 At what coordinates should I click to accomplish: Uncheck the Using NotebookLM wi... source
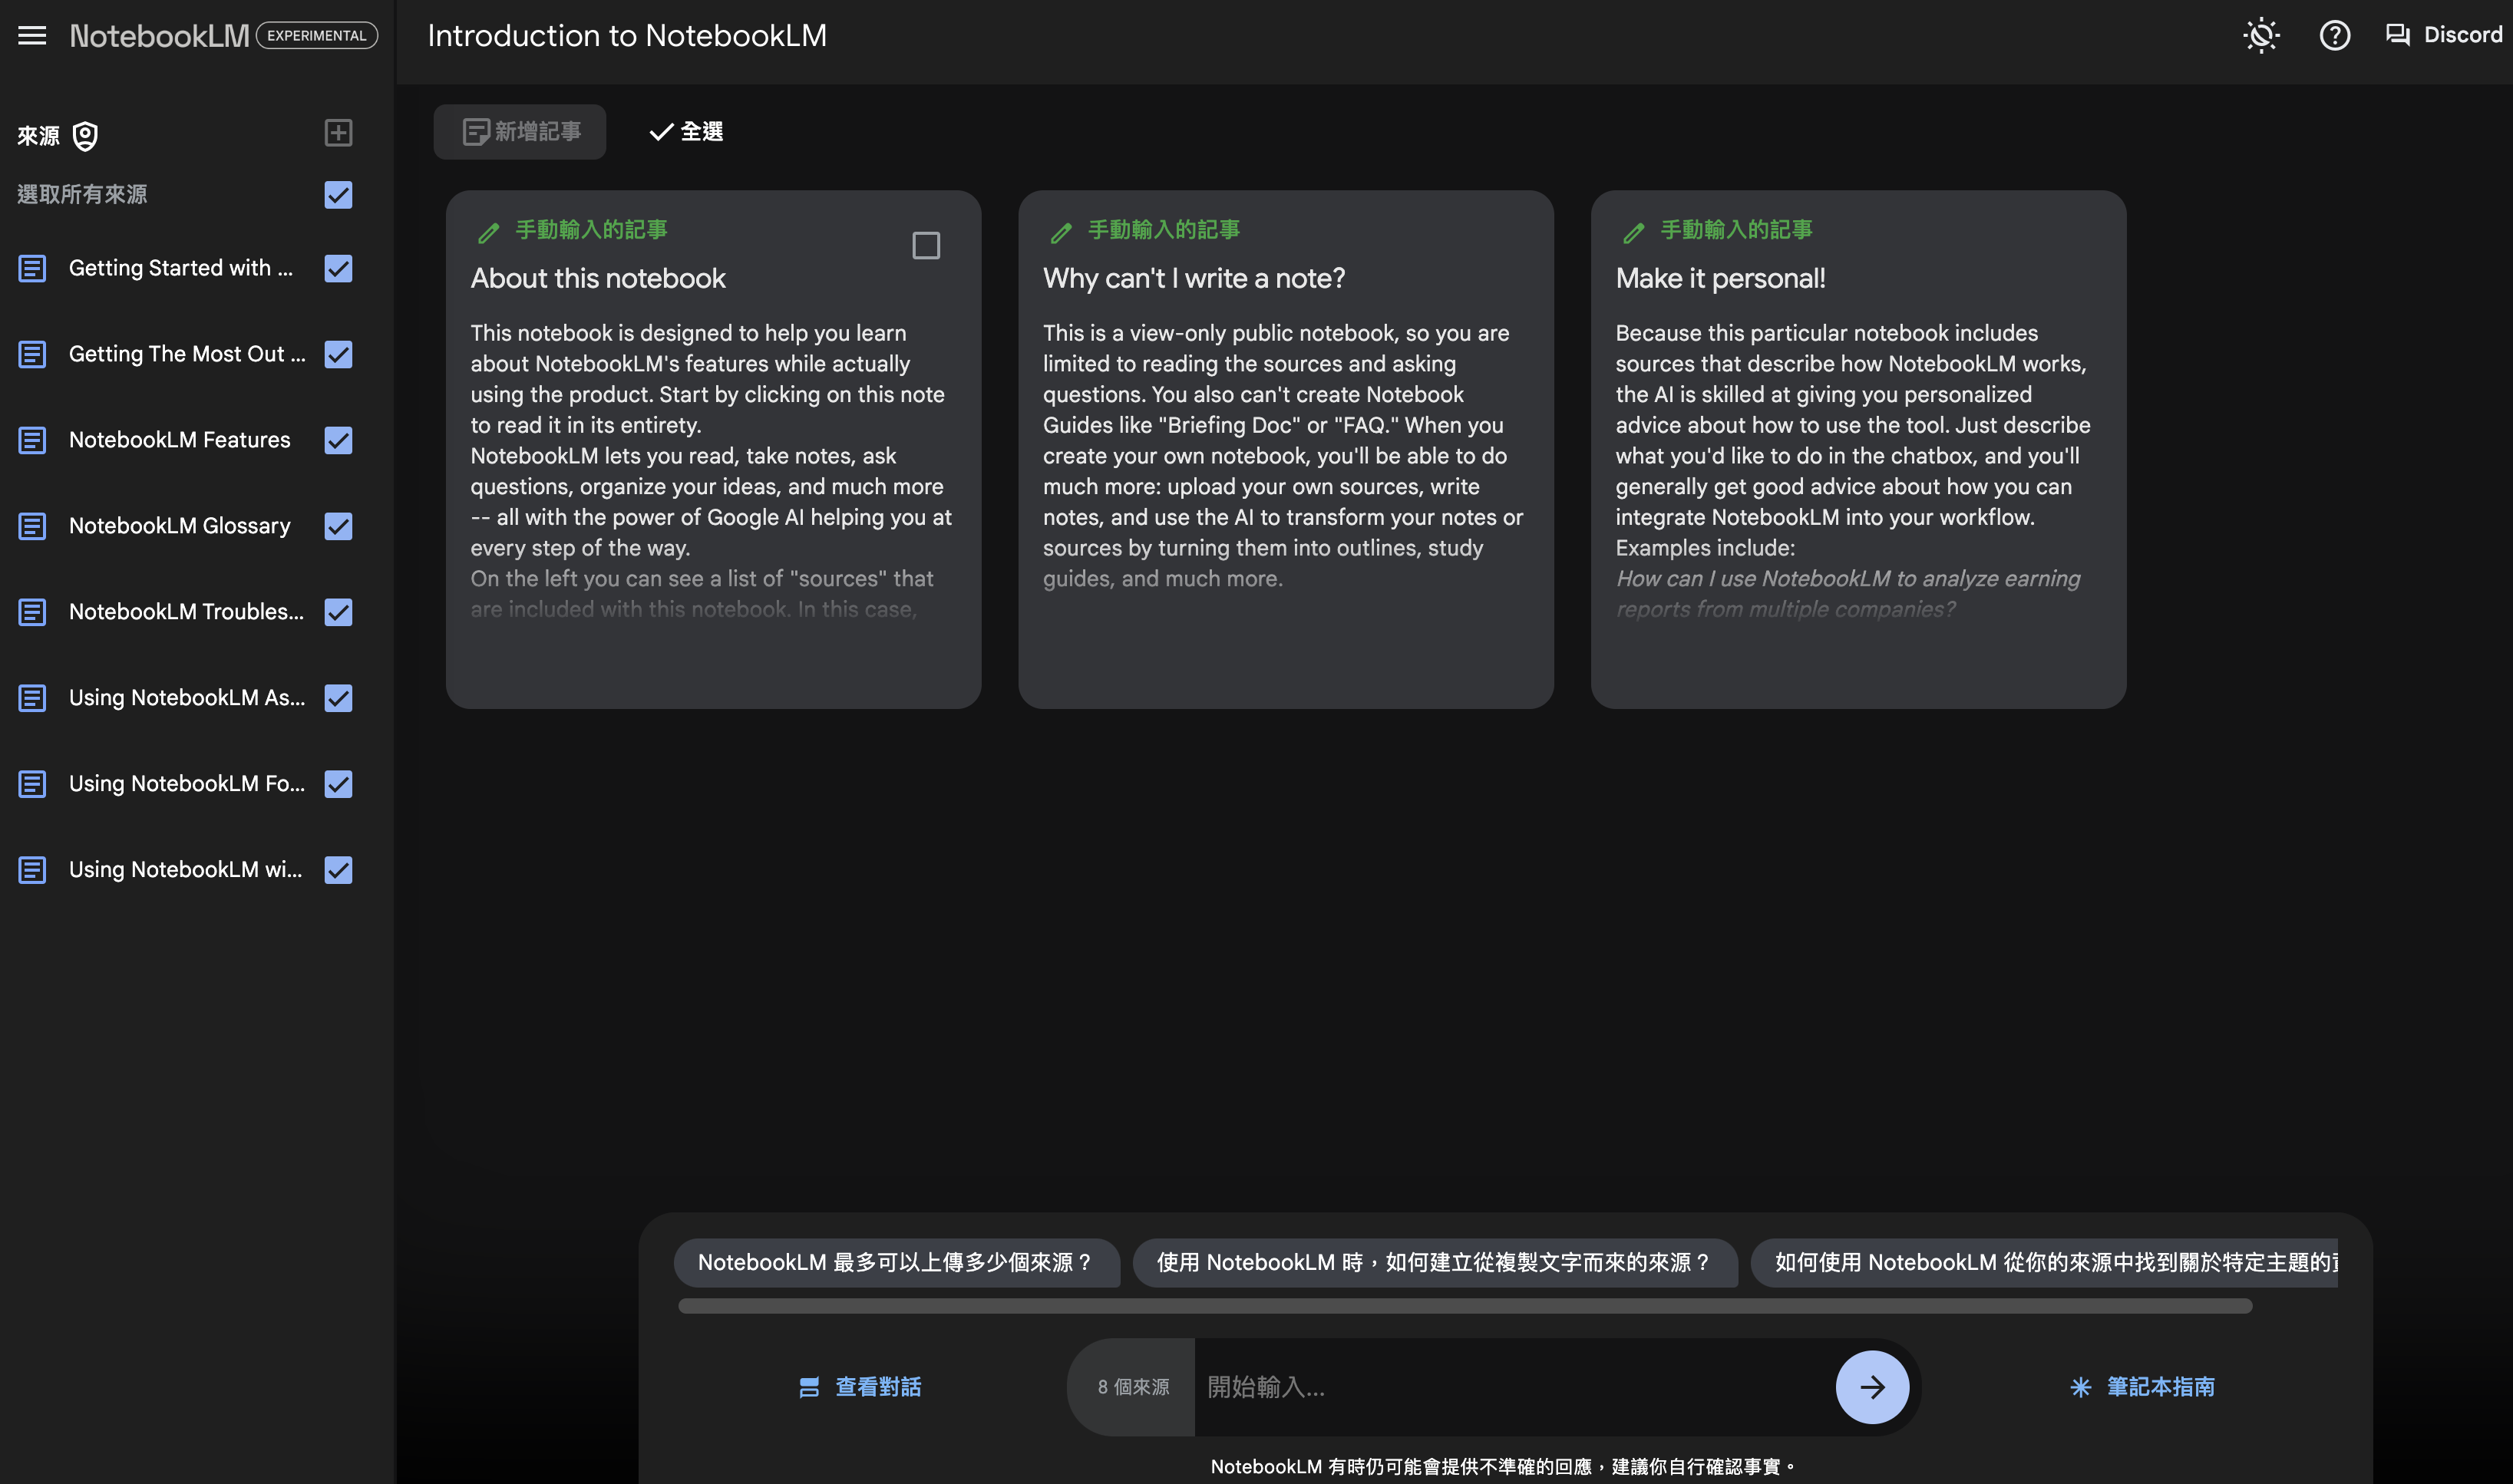[338, 870]
